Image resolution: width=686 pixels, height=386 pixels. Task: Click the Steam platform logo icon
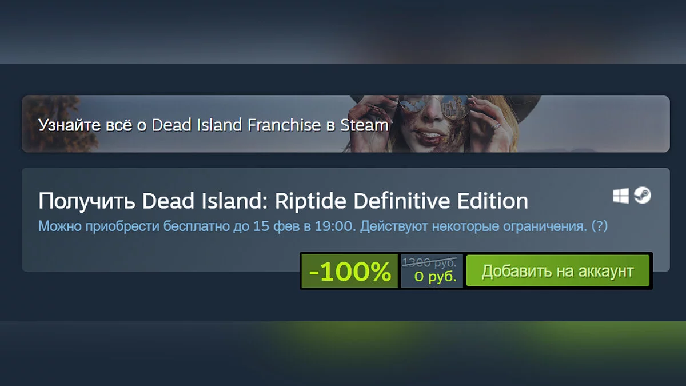643,196
